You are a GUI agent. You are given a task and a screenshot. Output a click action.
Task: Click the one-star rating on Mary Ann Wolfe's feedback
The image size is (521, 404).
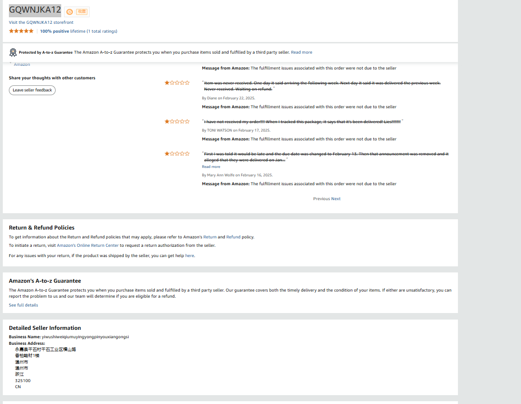click(177, 154)
